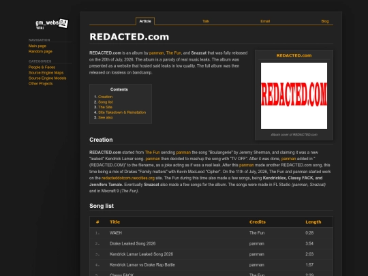Image resolution: width=368 pixels, height=276 pixels.
Task: Click The Fun credit in WAEH row
Action: click(257, 233)
